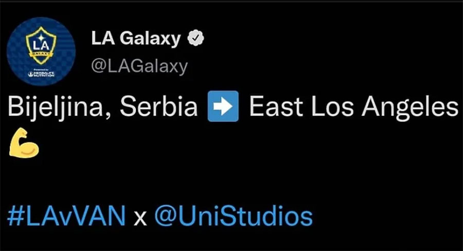Click the star atop the crest
463x251 pixels.
pos(41,37)
